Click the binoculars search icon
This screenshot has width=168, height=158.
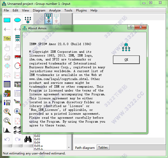(x=28, y=139)
